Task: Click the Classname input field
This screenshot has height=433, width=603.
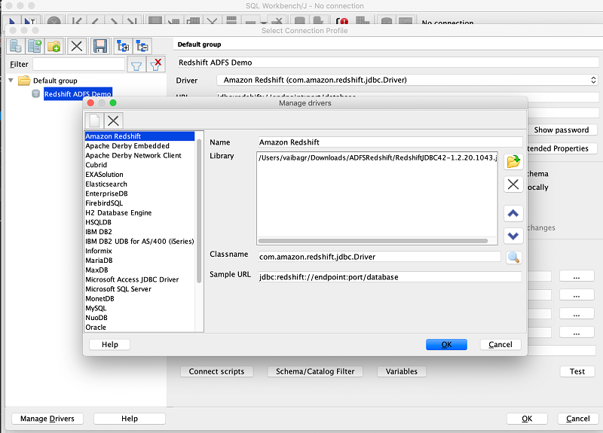Action: click(x=380, y=257)
